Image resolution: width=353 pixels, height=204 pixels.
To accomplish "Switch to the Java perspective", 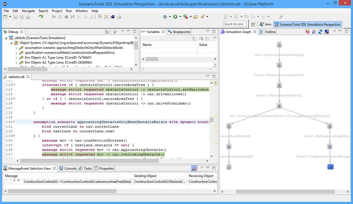I will 265,24.
